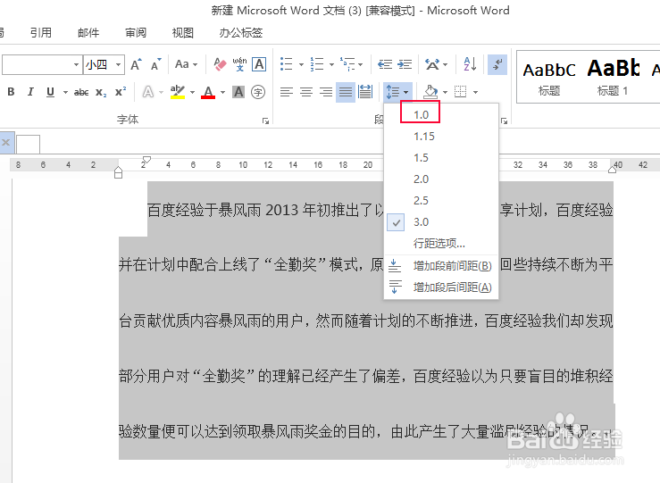Click the Sort A-Z icon
Screen dimensions: 660x483
[470, 64]
